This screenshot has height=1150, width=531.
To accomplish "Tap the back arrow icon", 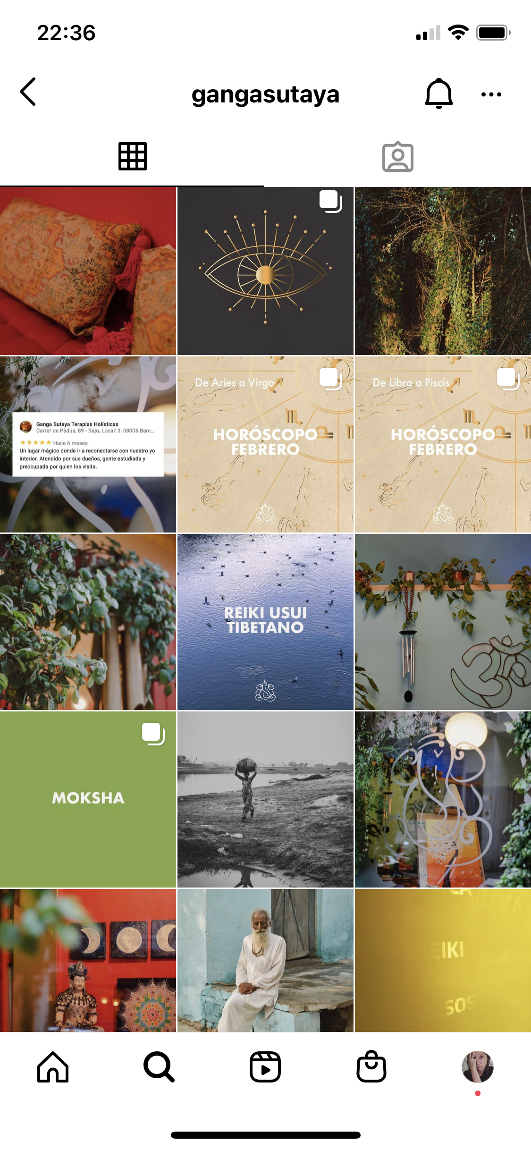I will tap(28, 92).
